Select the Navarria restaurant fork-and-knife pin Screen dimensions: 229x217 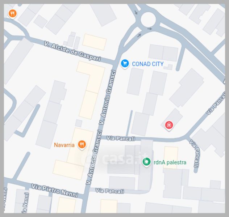click(x=82, y=145)
